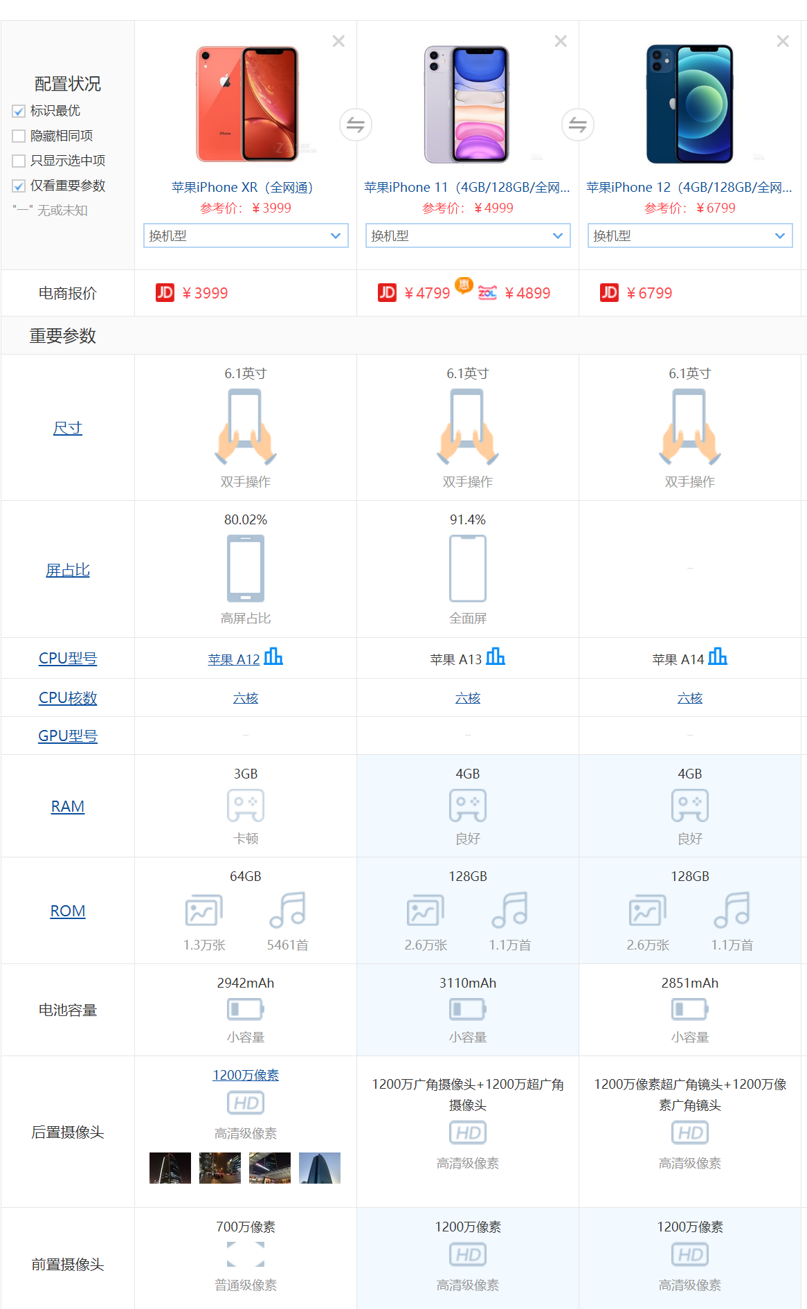Viewport: 807px width, 1309px height.
Task: Open 屏占比 parameter link
Action: (x=68, y=570)
